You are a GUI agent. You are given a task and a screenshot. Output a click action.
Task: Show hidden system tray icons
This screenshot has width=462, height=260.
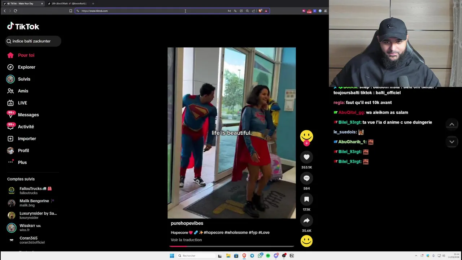[416, 256]
